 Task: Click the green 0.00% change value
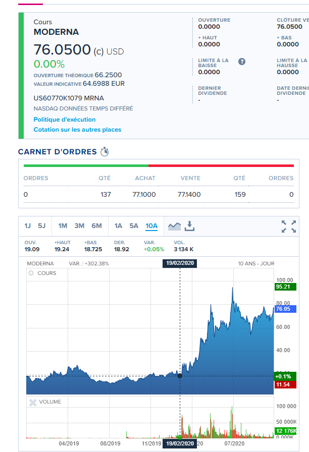click(49, 64)
